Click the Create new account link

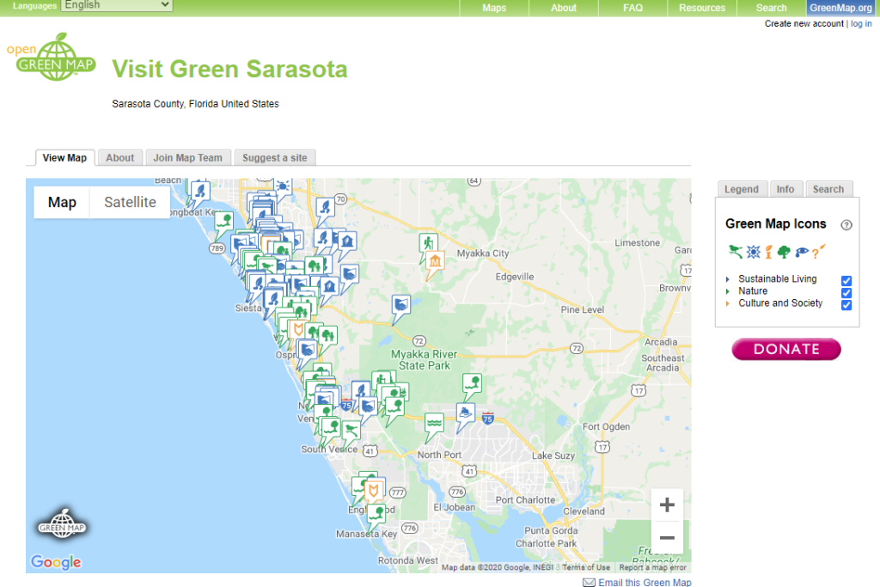(804, 24)
